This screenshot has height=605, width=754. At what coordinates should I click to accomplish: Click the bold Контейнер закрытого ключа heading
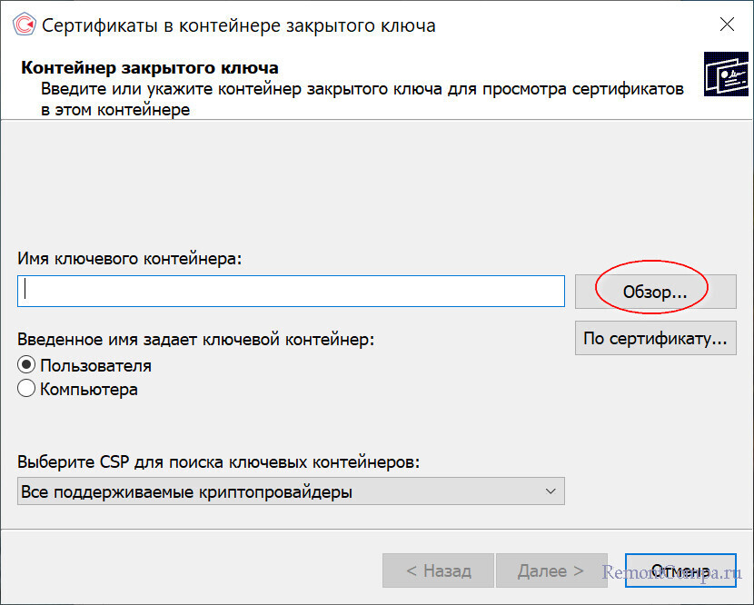click(x=150, y=68)
